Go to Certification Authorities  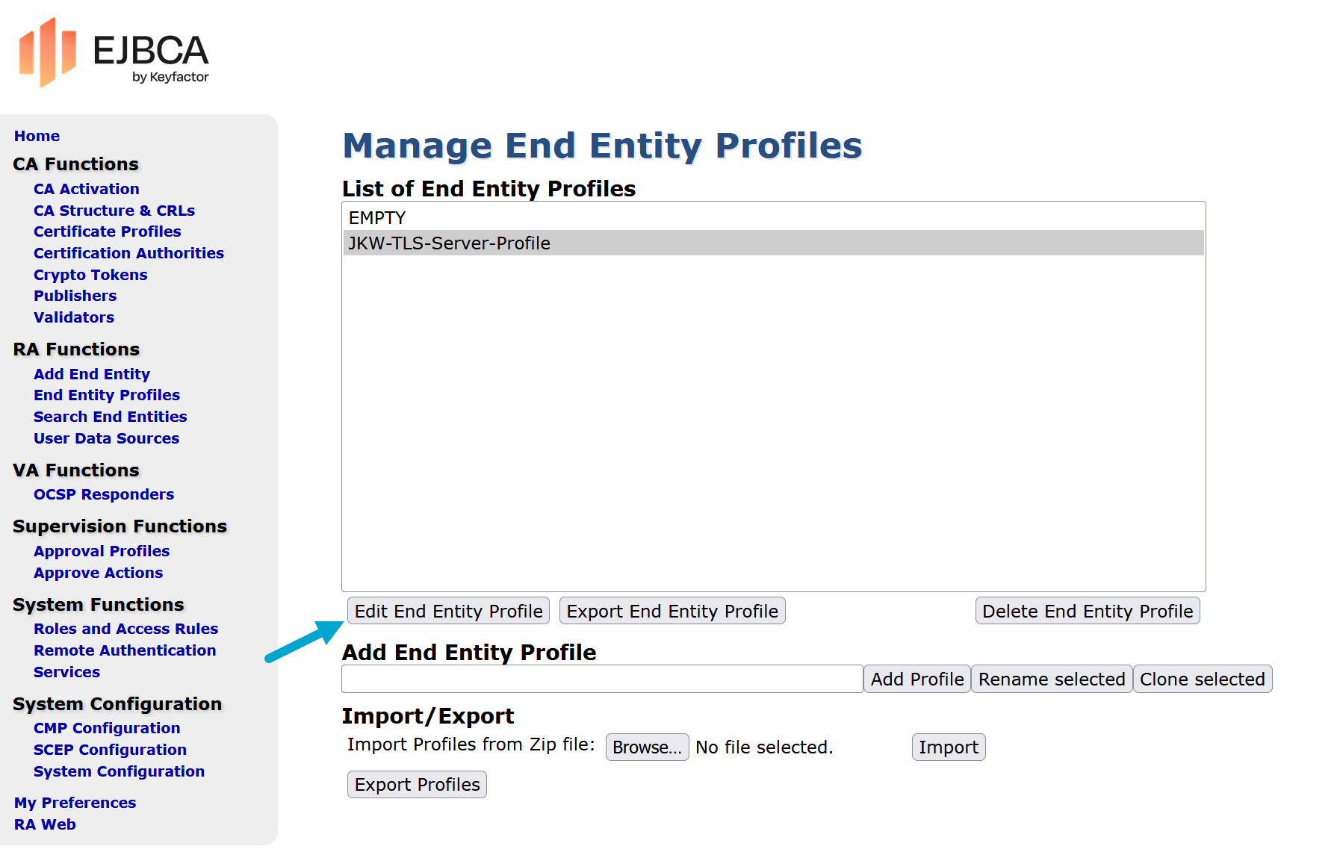128,253
